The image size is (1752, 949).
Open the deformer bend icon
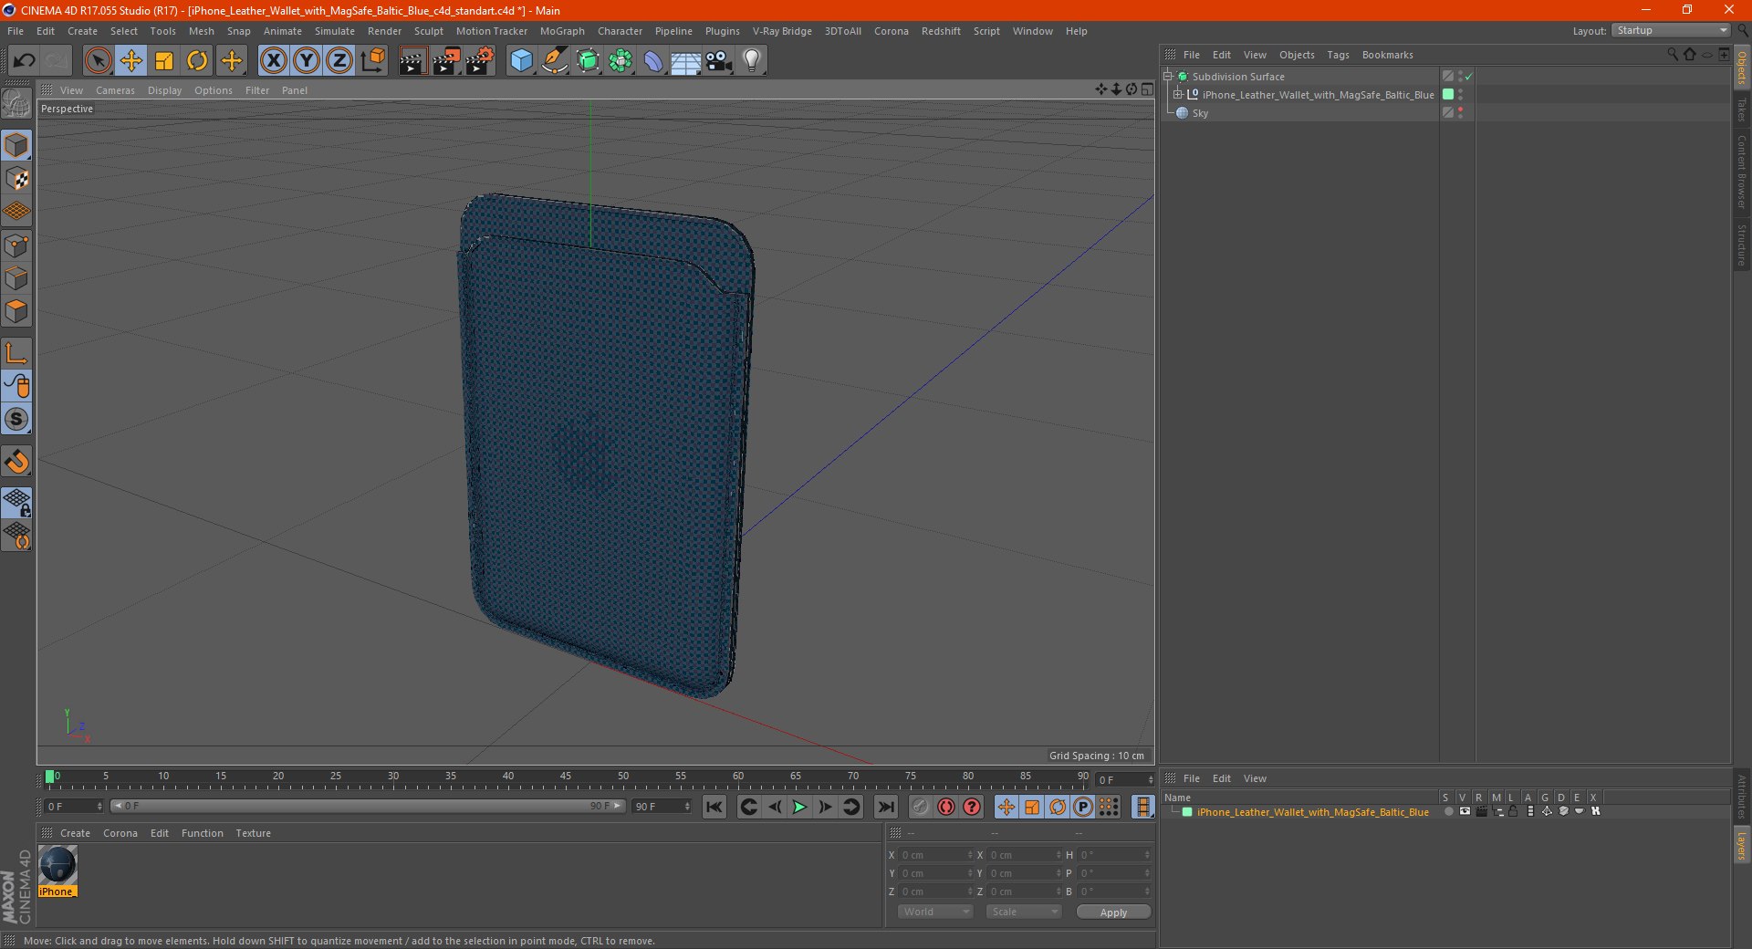coord(653,61)
